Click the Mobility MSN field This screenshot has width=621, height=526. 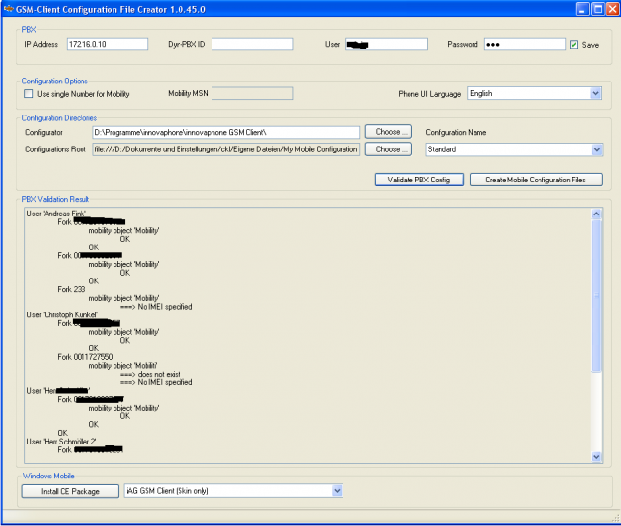(x=252, y=93)
